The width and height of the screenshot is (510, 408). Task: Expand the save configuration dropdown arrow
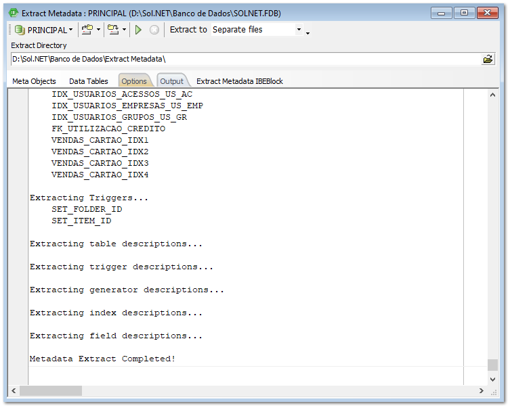pyautogui.click(x=124, y=30)
